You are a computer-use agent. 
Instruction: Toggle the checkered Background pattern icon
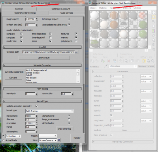154,22
